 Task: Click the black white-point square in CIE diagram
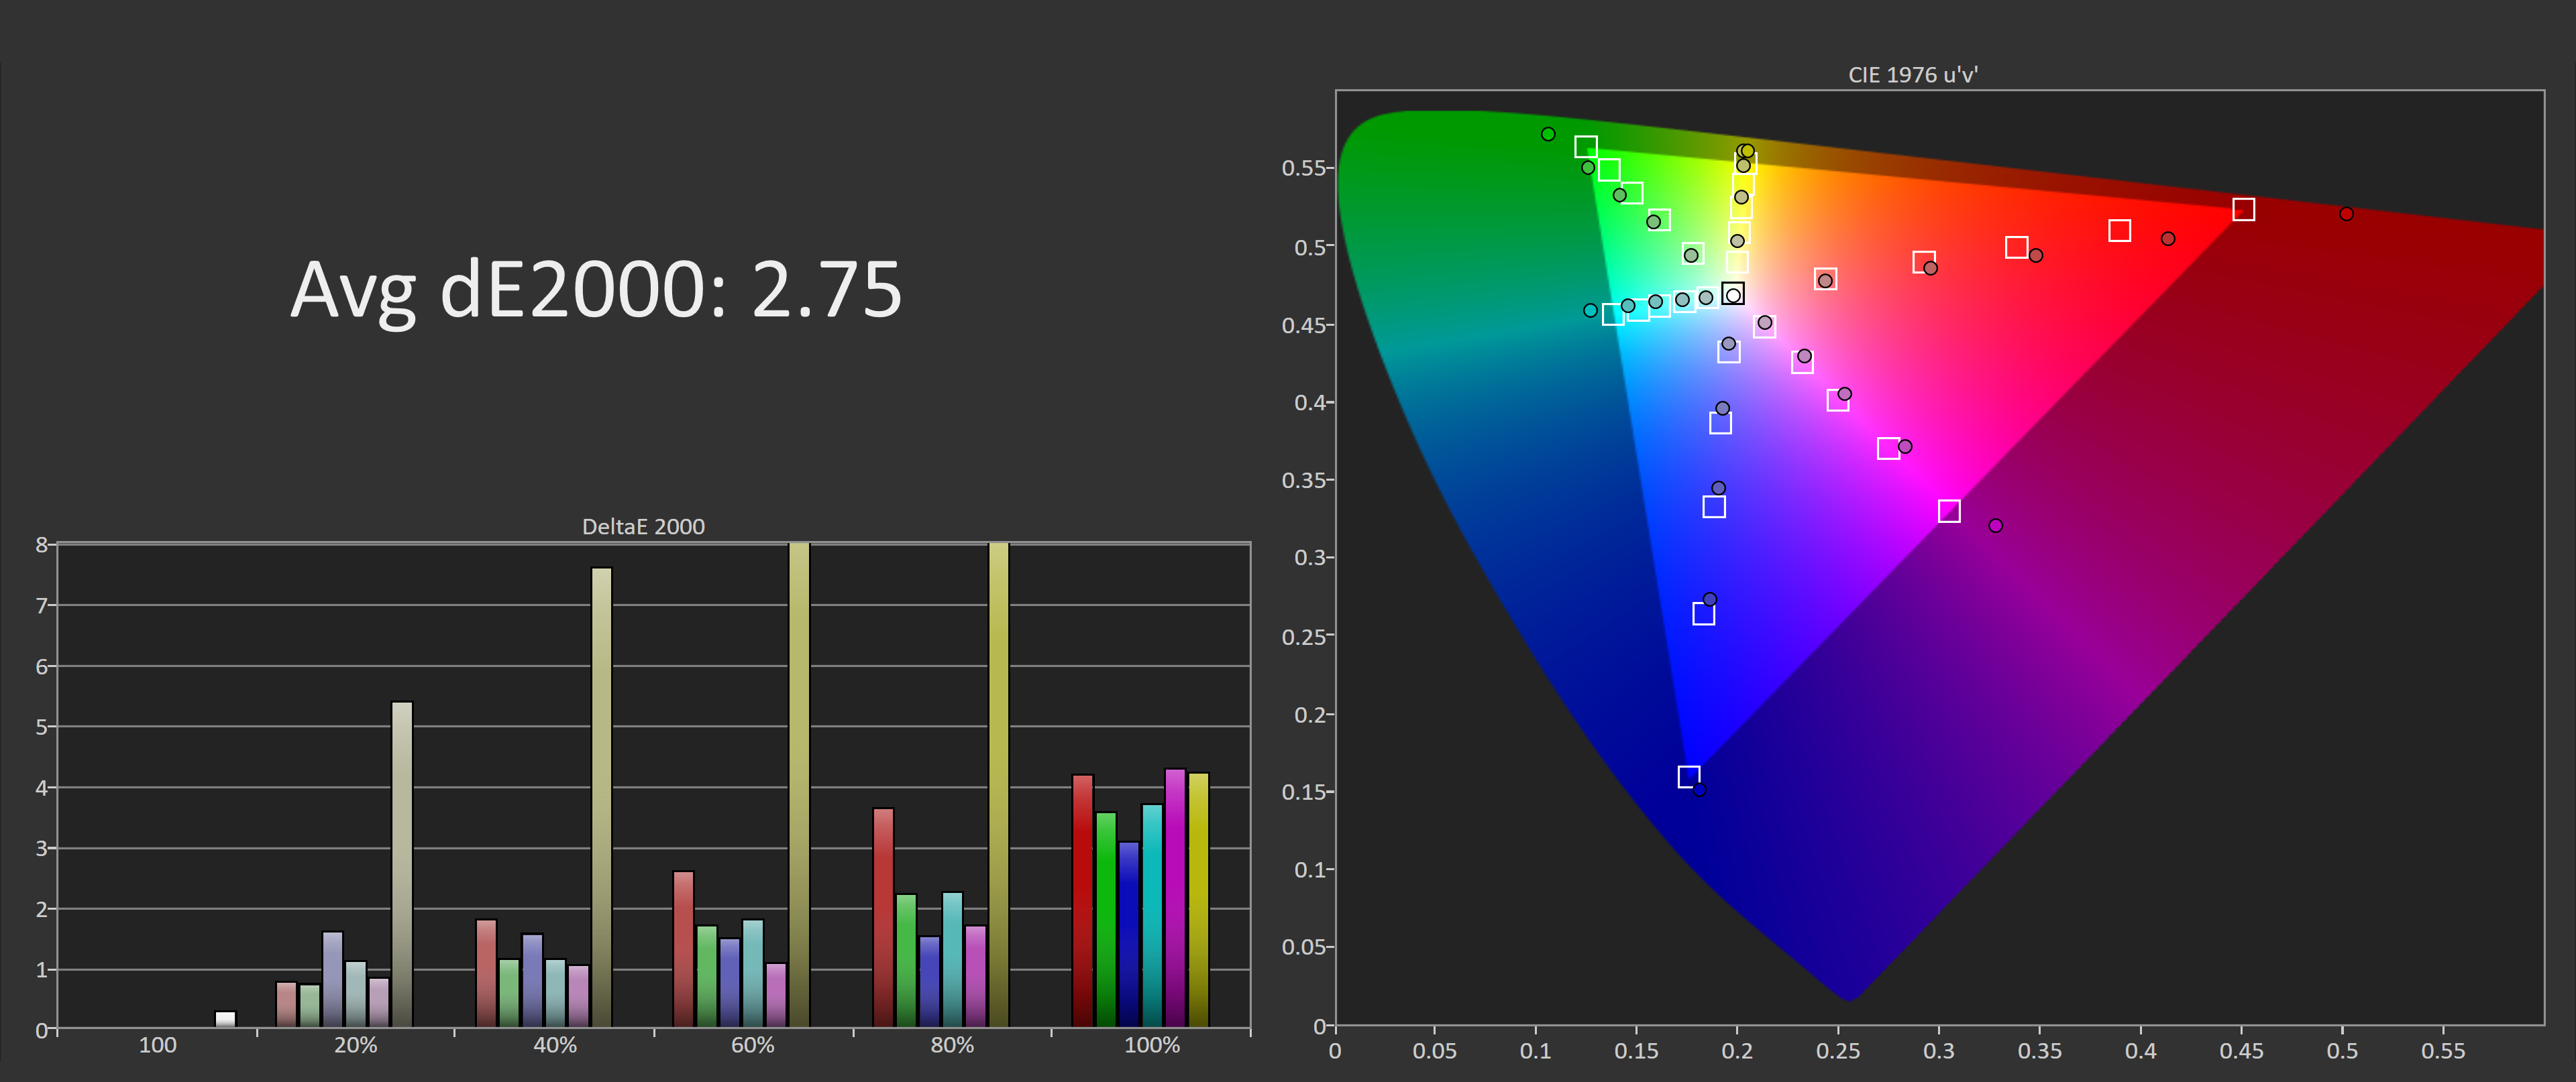click(1733, 294)
